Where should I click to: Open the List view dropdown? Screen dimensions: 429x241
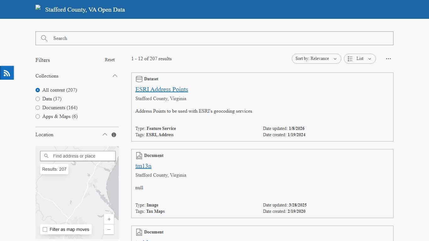point(360,59)
